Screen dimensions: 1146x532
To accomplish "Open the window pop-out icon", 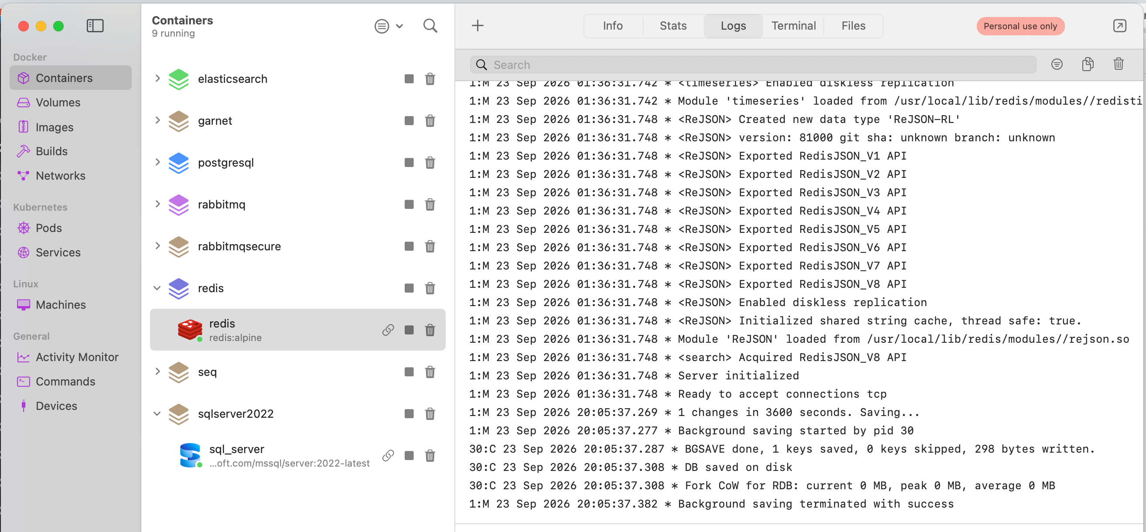I will pos(1119,26).
